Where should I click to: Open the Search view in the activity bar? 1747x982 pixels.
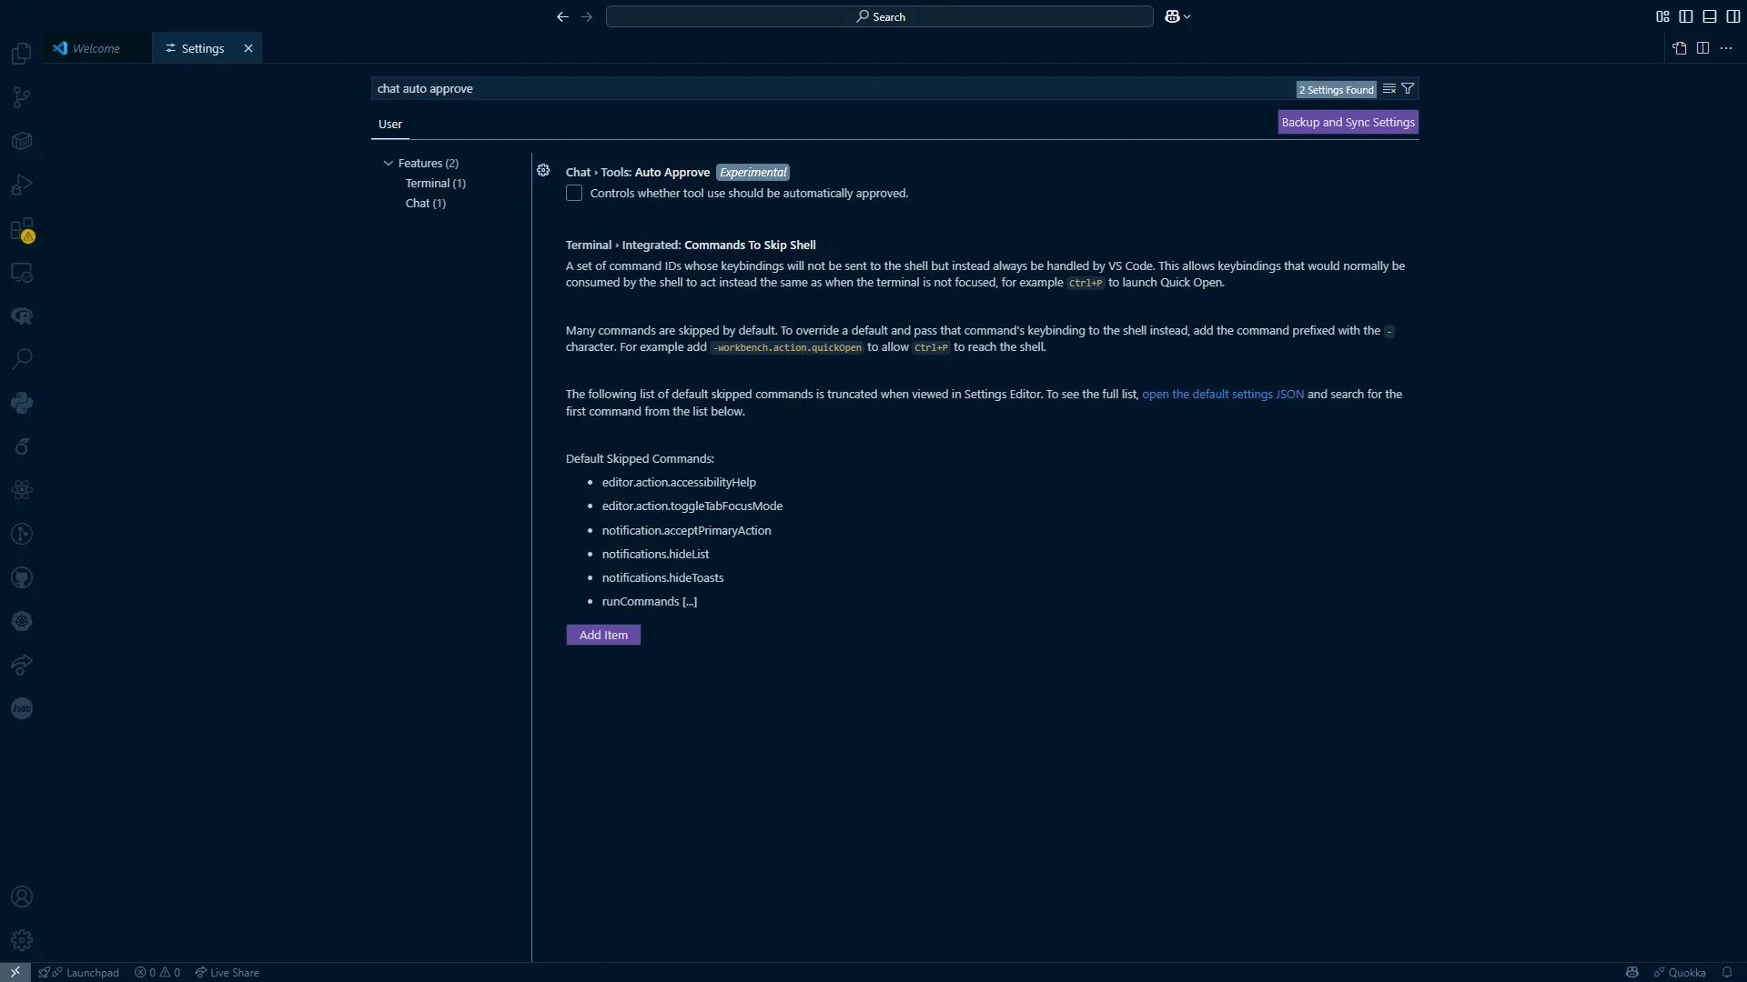(x=20, y=358)
